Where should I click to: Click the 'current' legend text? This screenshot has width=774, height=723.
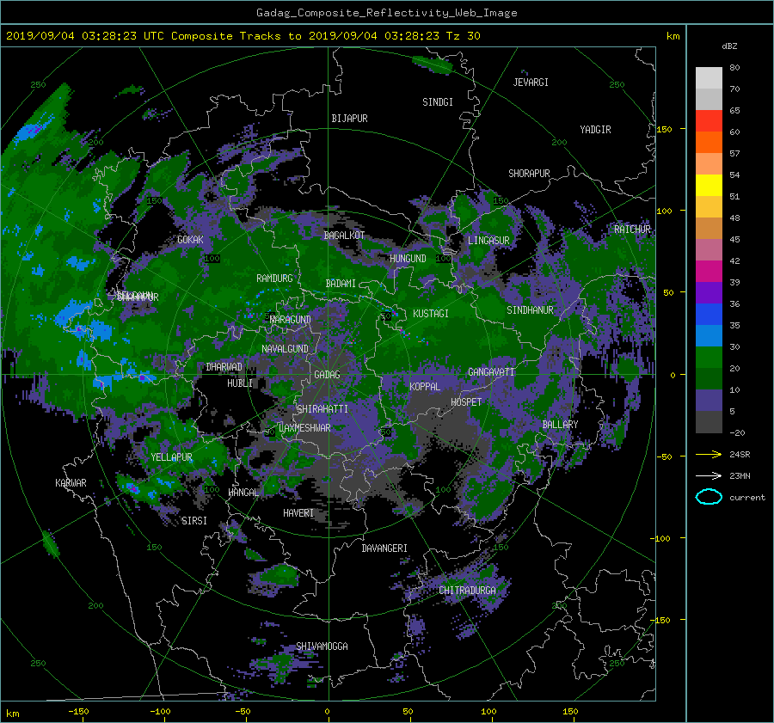click(x=746, y=498)
